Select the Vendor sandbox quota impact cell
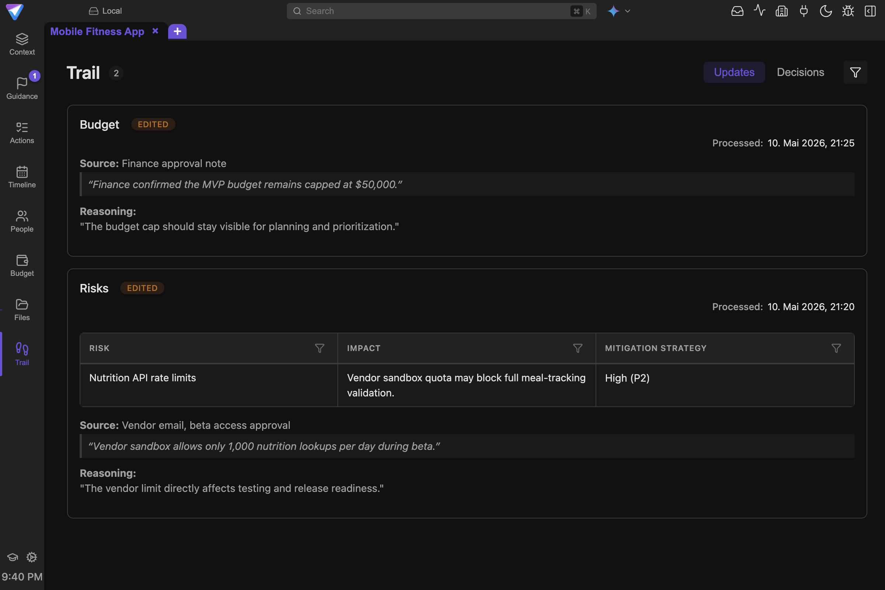Viewport: 885px width, 590px height. click(466, 385)
